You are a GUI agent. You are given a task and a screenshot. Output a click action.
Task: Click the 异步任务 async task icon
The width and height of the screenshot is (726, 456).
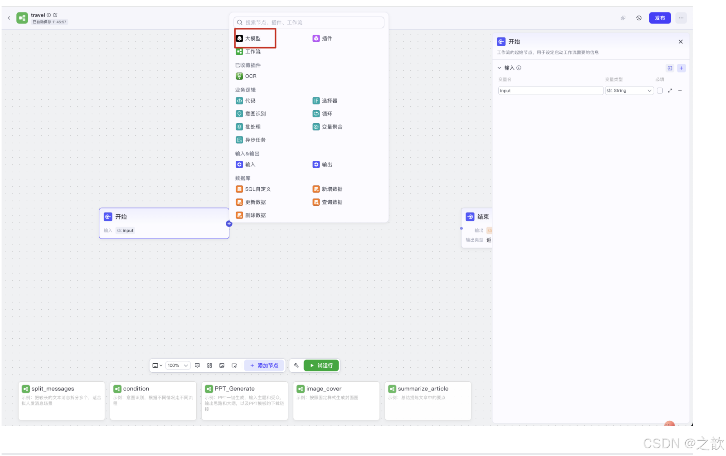tap(239, 140)
